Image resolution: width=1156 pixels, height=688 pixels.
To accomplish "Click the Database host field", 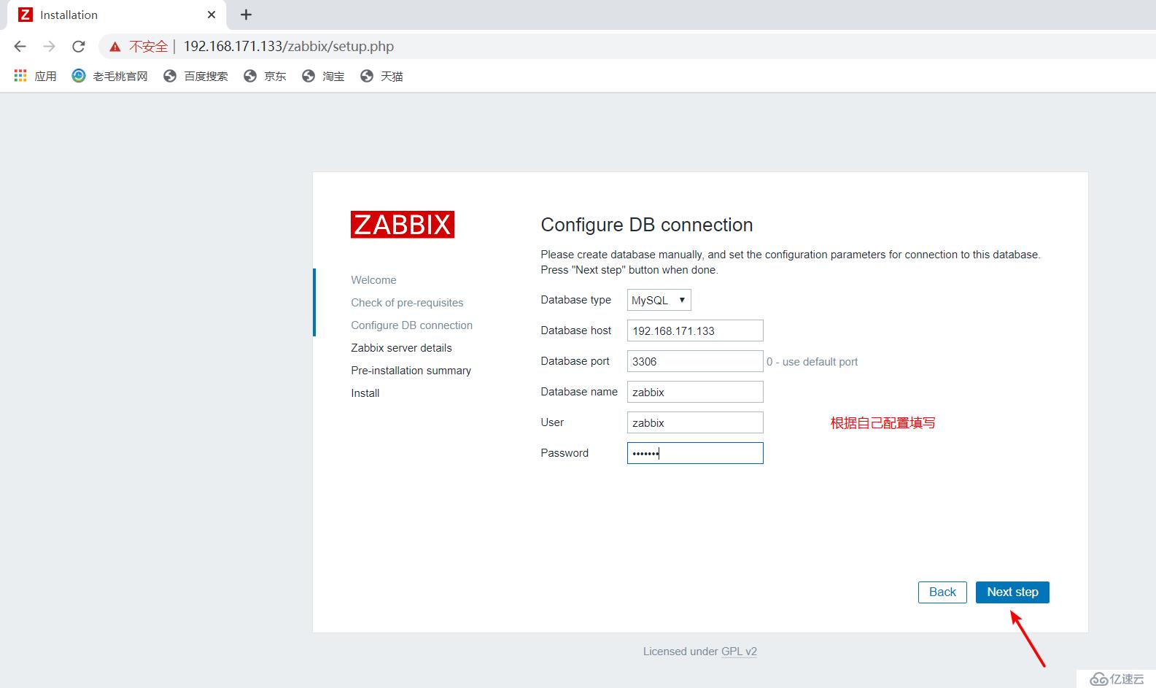I will [x=695, y=331].
